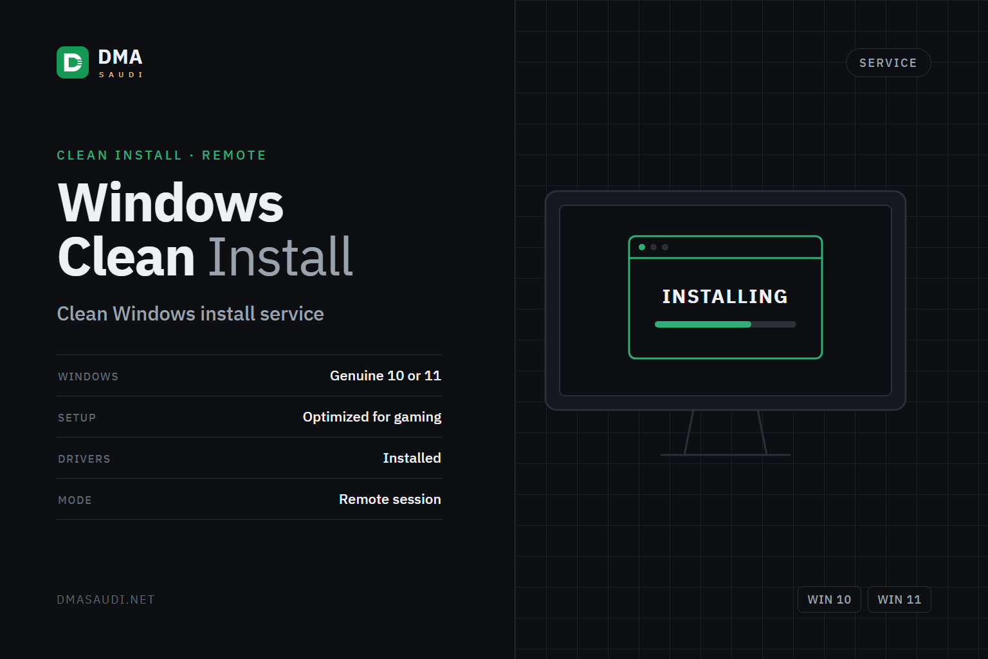988x659 pixels.
Task: Click the installing progress bar
Action: [726, 324]
